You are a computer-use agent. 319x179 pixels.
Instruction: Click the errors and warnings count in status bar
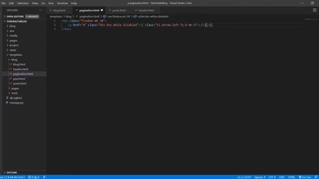(x=34, y=177)
